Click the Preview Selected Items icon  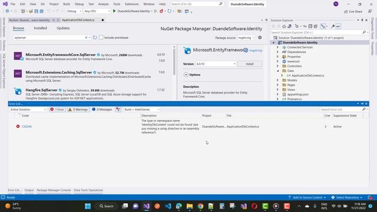338,26
